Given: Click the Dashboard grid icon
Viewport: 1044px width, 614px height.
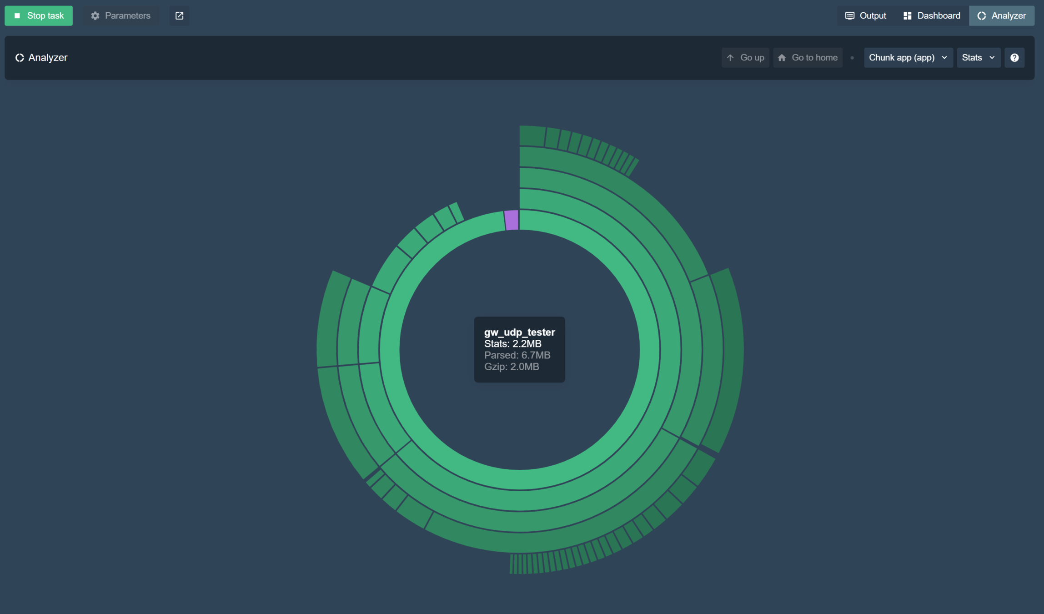Looking at the screenshot, I should tap(907, 15).
